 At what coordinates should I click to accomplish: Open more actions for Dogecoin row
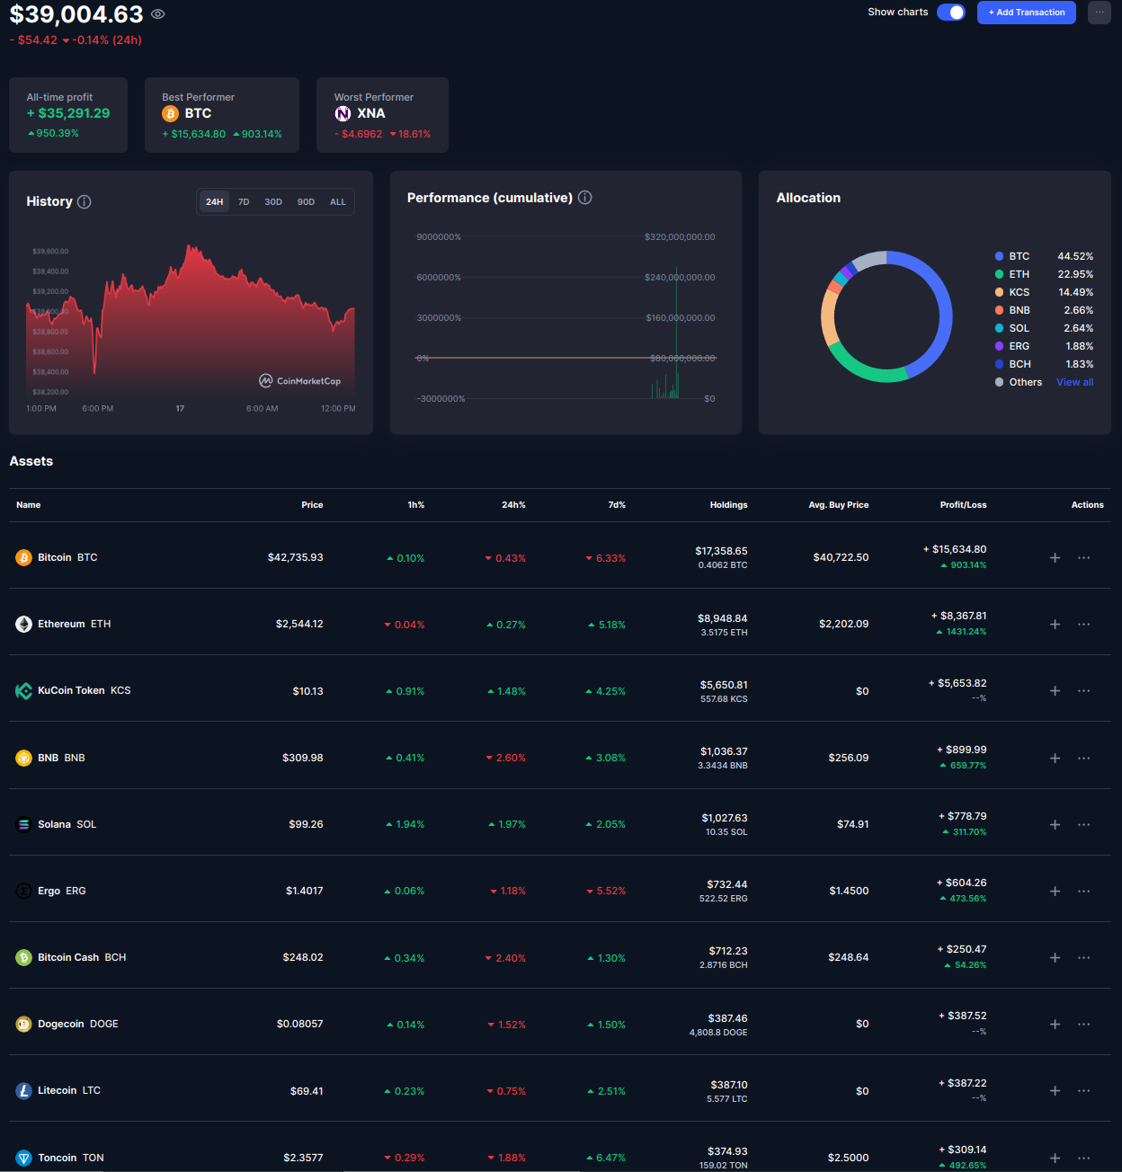(1084, 1025)
